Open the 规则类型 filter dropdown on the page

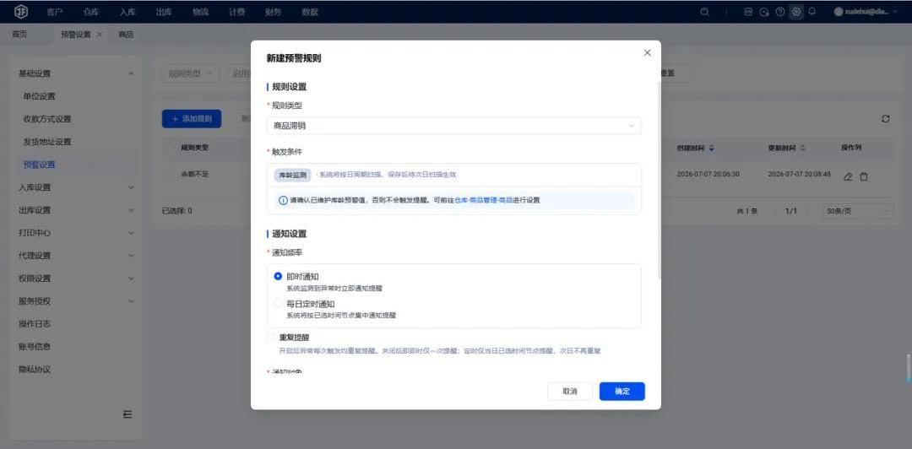(x=190, y=73)
